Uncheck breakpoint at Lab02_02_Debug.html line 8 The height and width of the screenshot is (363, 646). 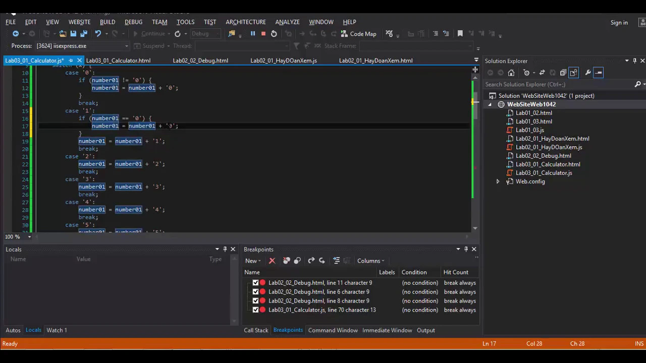click(255, 301)
